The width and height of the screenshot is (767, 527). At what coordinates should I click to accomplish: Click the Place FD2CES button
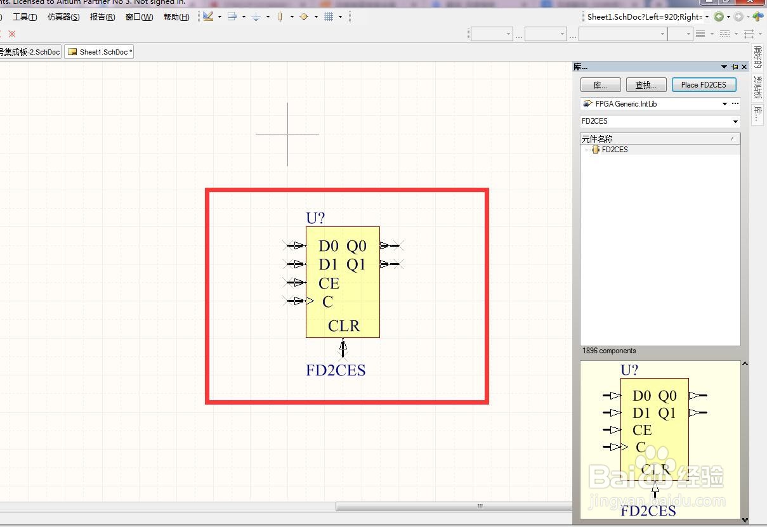(704, 85)
